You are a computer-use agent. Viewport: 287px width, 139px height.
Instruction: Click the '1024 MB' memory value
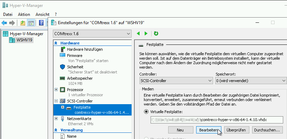pos(75,83)
